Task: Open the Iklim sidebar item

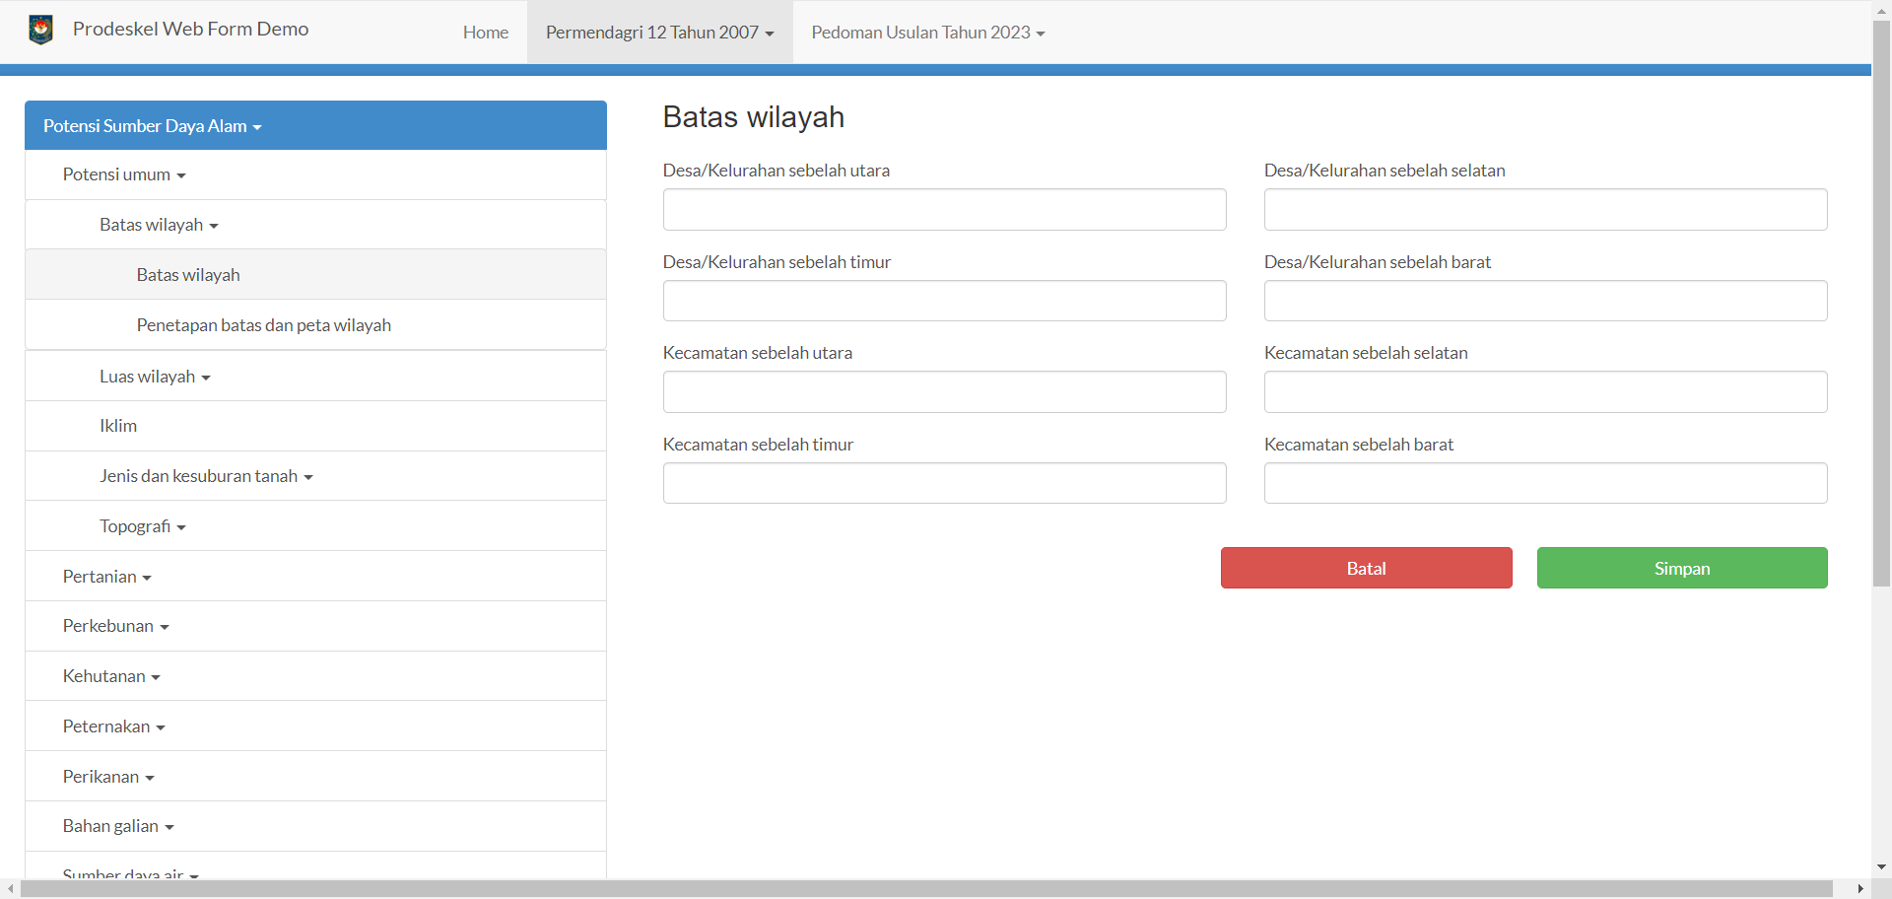Action: point(315,426)
